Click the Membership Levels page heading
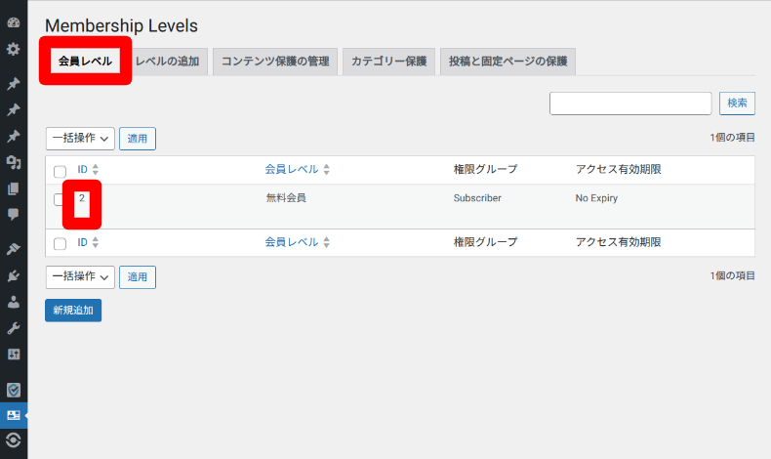Screen dimensions: 771x459 click(x=121, y=25)
